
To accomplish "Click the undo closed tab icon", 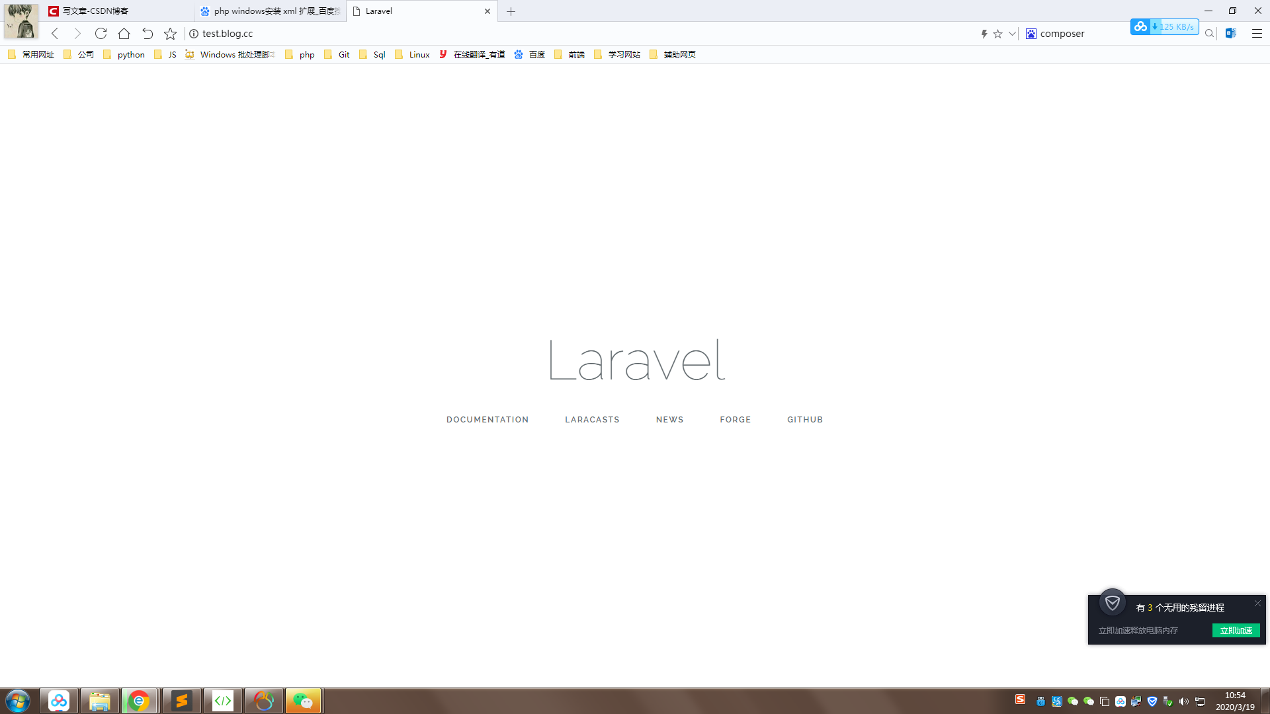I will 148,34.
